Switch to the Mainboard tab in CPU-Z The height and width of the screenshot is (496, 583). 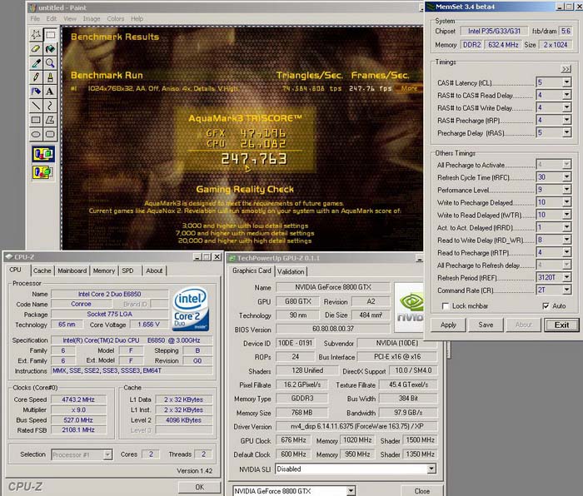tap(72, 270)
